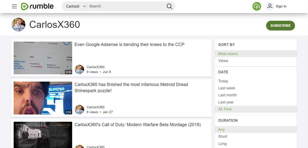Open title 'CarlosX360 has finished the most infamous Metroid'
The height and width of the screenshot is (148, 308).
tap(131, 88)
